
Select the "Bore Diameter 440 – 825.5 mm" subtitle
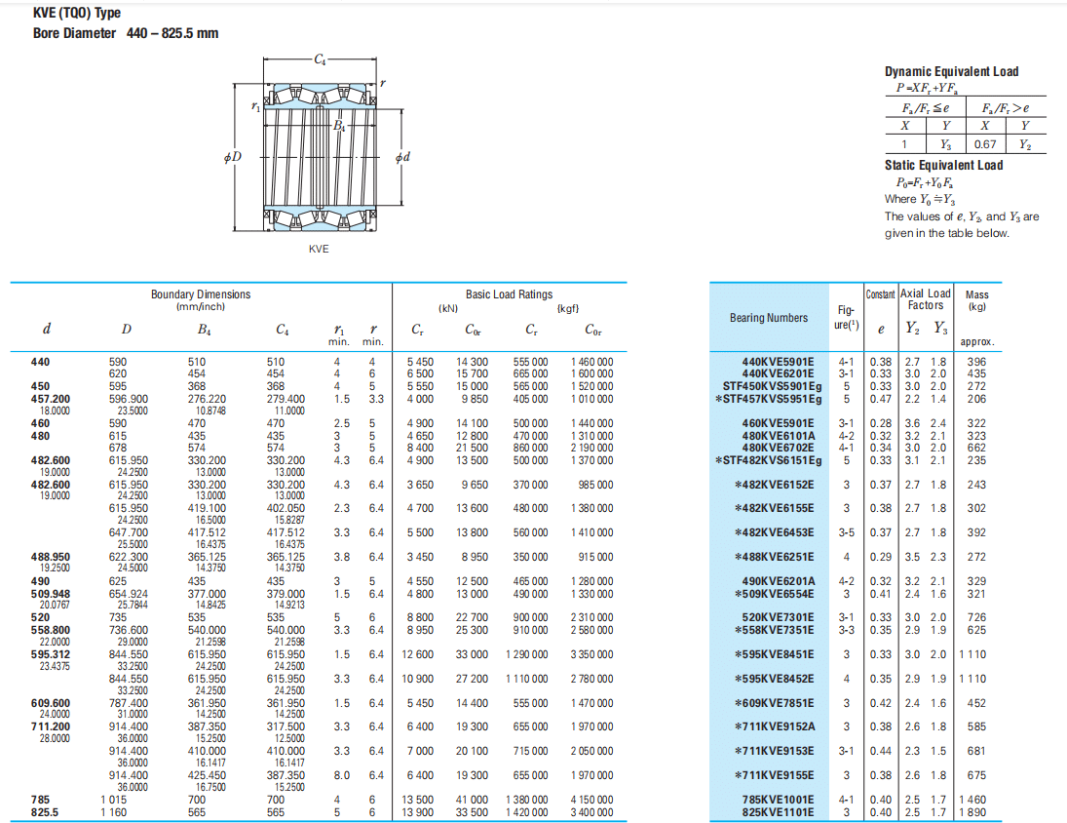point(126,33)
